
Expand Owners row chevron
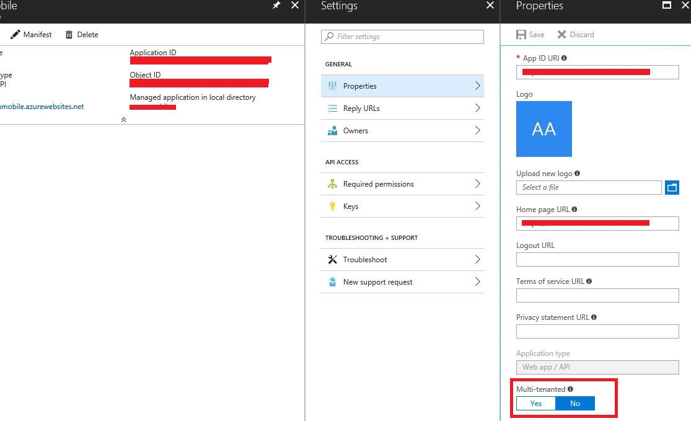478,130
